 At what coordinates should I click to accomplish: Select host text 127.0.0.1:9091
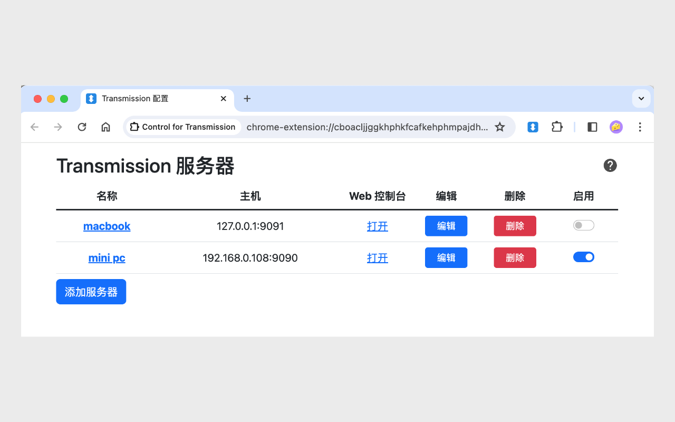[250, 226]
